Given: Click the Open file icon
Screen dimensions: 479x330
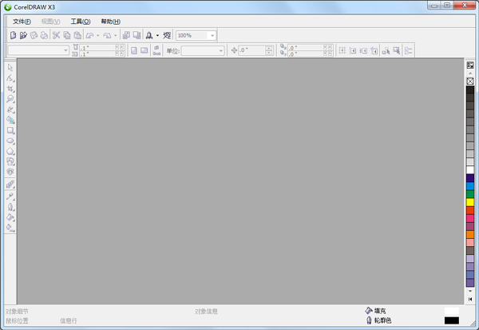Looking at the screenshot, I should coord(23,35).
